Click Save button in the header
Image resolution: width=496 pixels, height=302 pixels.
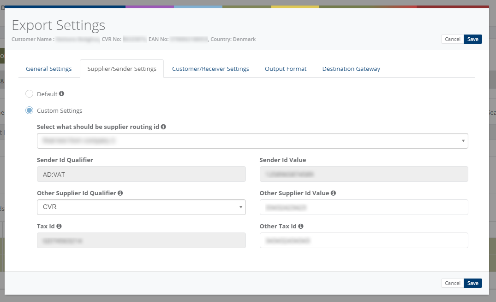pyautogui.click(x=473, y=39)
